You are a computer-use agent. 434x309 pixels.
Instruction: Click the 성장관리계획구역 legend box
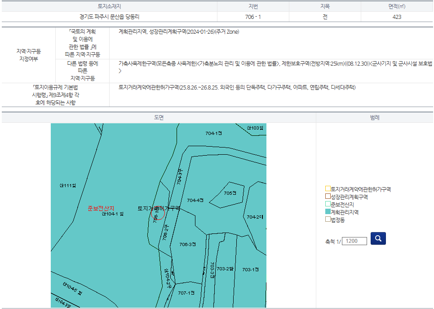pyautogui.click(x=328, y=197)
